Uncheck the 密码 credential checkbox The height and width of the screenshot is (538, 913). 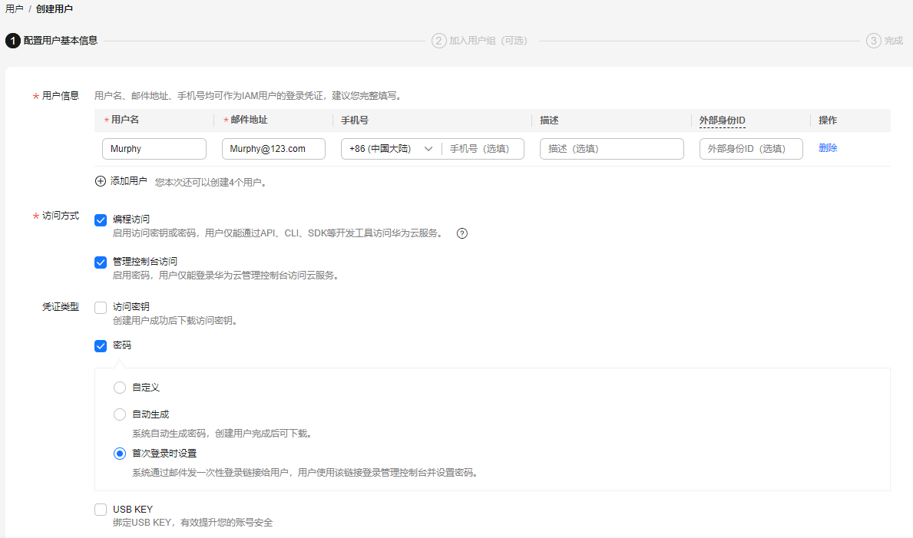(101, 346)
